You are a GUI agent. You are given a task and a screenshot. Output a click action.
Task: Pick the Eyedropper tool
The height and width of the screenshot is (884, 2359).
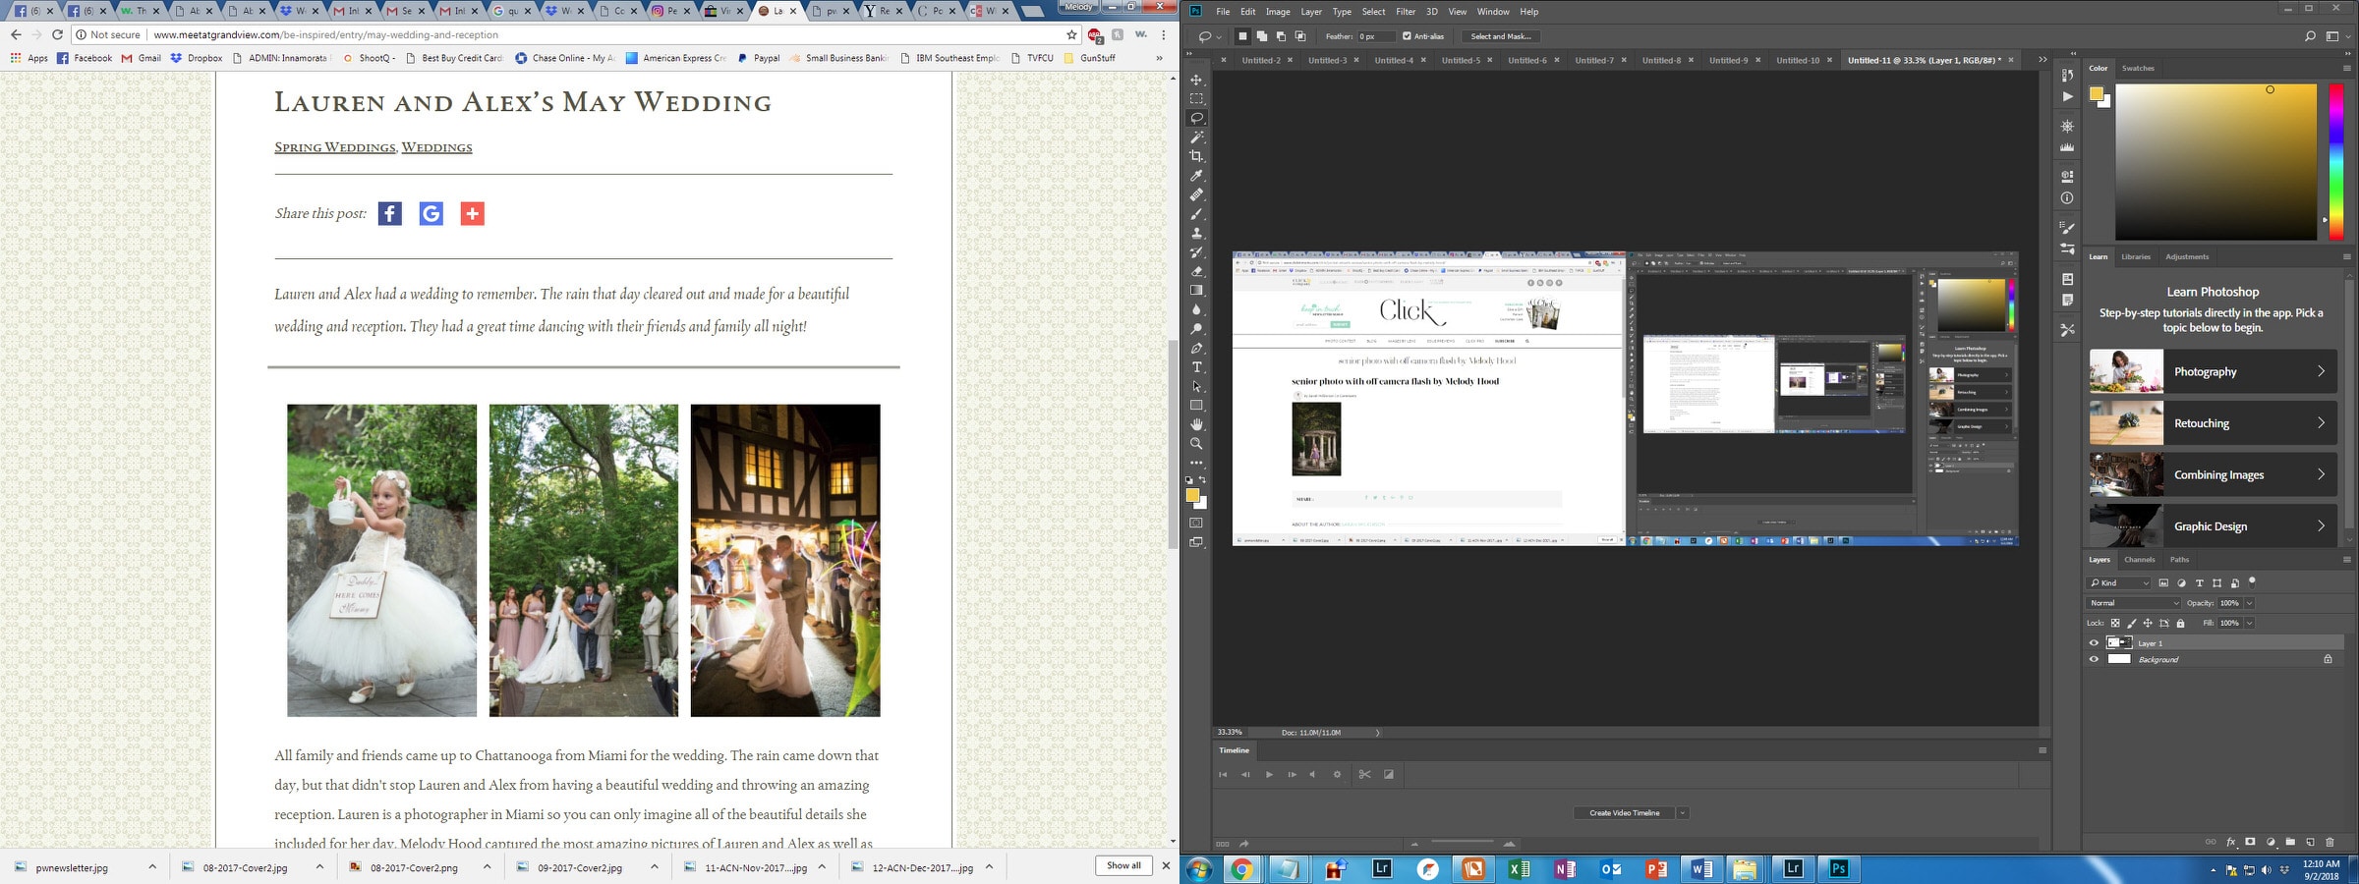[1196, 176]
